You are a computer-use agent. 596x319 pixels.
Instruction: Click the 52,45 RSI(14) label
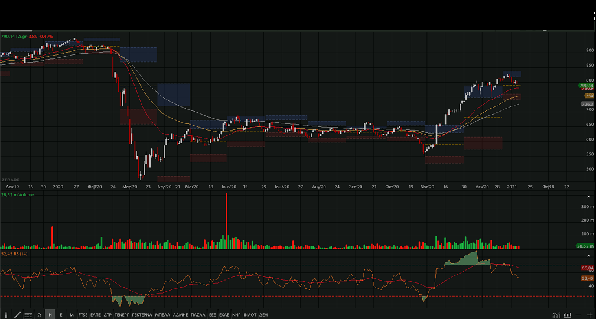[x=14, y=253]
